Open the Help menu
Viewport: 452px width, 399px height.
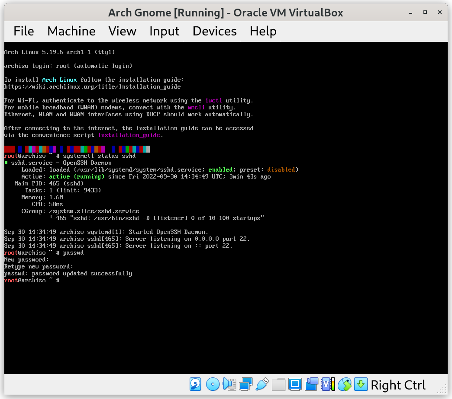(262, 31)
